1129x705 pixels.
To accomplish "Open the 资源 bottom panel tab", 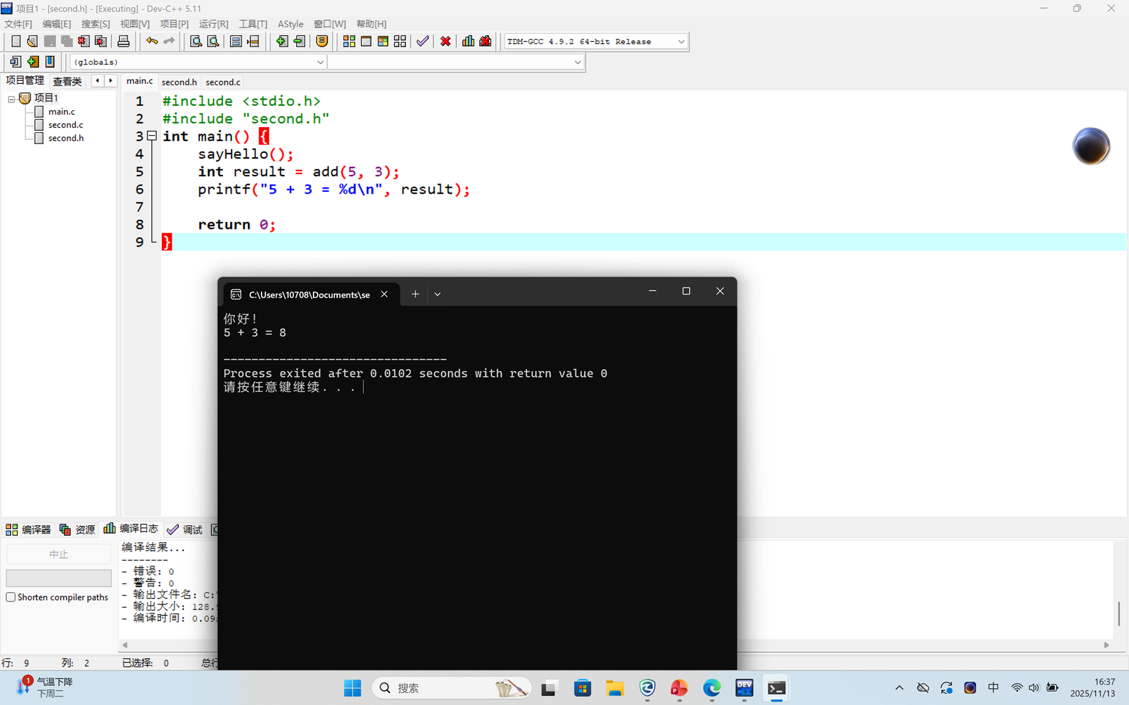I will pos(77,530).
